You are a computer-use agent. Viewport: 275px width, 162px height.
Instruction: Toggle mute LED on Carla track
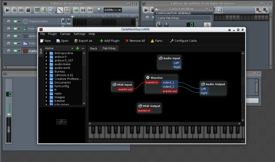[x=16, y=51]
